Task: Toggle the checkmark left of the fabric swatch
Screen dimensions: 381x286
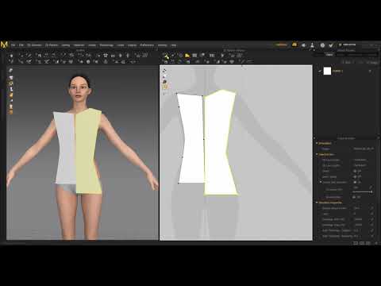Action: point(320,71)
